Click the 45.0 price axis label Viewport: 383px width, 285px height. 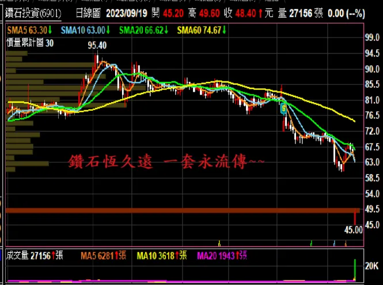click(372, 224)
